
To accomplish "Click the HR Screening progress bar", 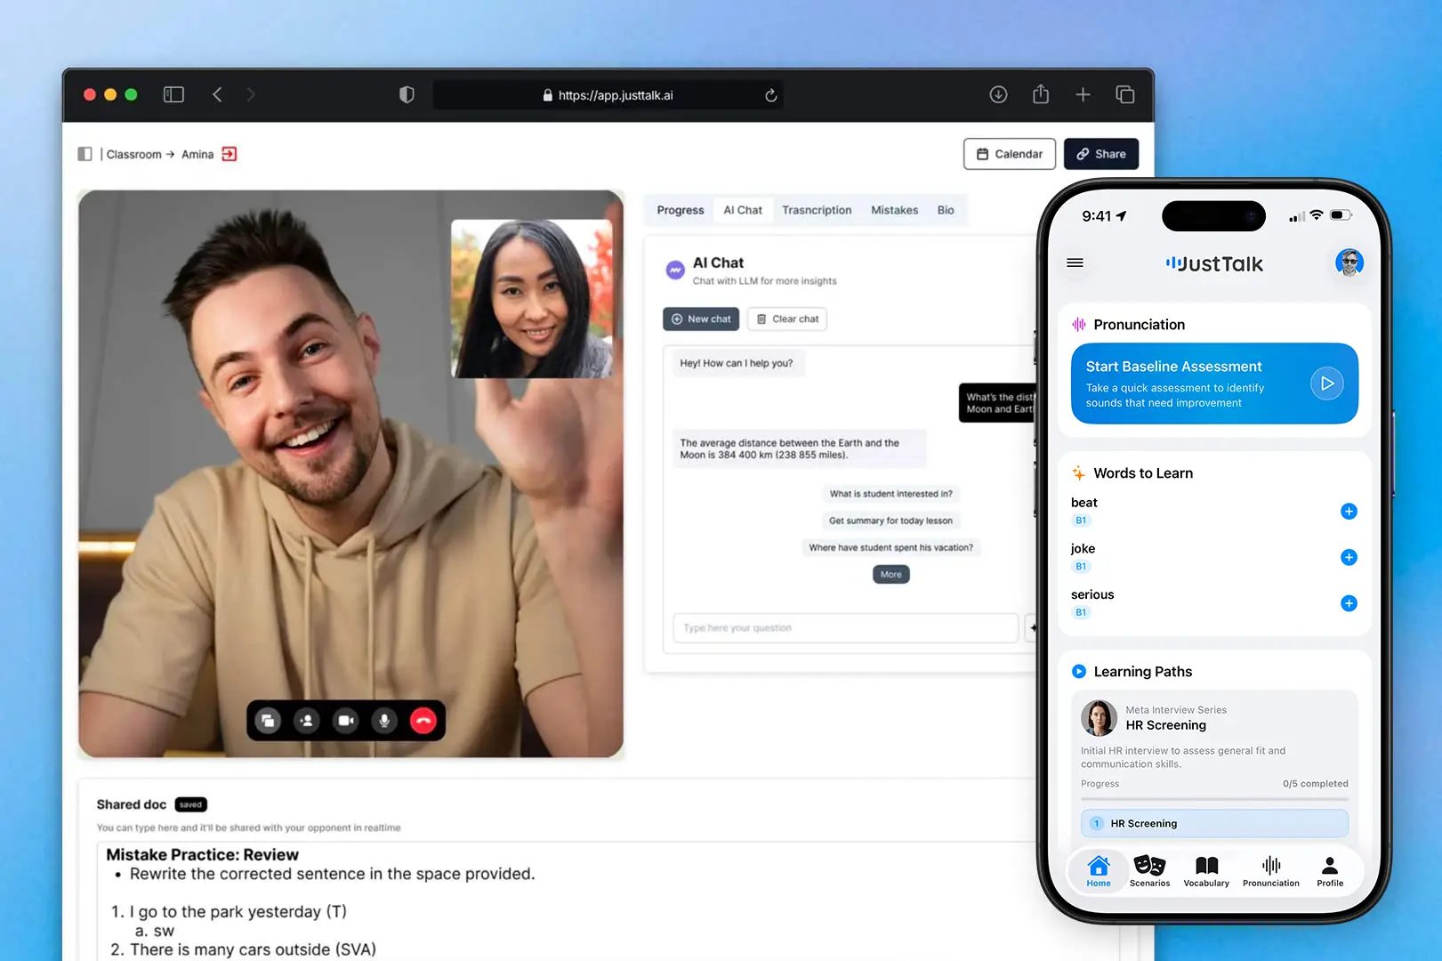I will tap(1214, 799).
